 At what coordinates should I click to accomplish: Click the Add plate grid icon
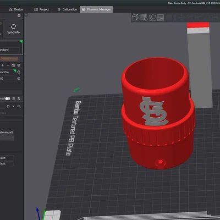[144, 18]
